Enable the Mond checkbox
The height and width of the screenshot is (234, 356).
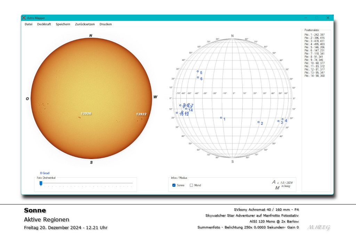click(191, 185)
